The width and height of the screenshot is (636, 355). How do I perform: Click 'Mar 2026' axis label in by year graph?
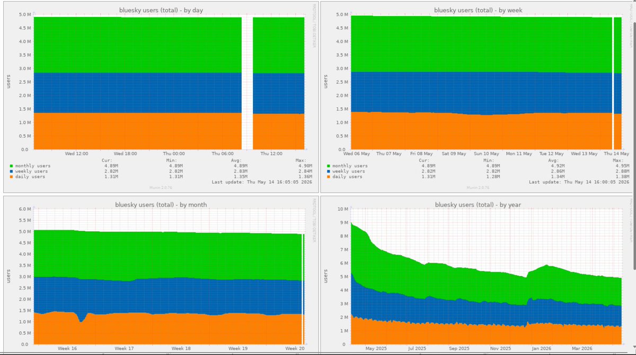pyautogui.click(x=582, y=349)
